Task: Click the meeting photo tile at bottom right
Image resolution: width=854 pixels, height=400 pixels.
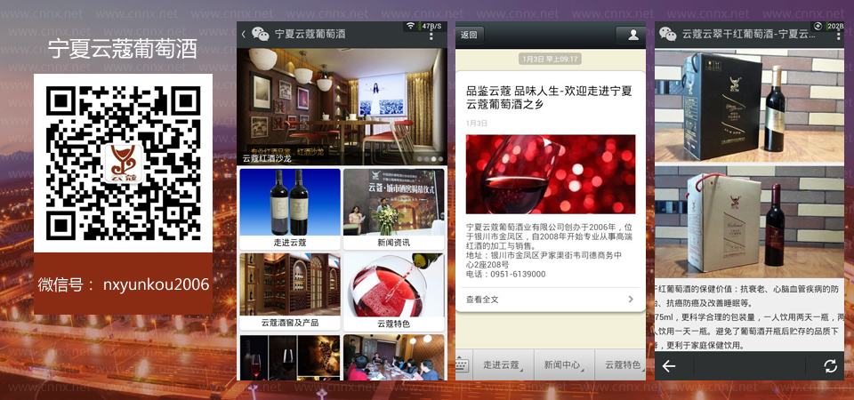Action: (393, 357)
